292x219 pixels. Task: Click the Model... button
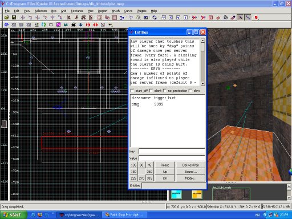tap(190, 178)
